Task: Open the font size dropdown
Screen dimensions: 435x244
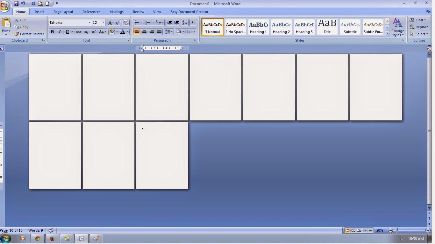Action: click(103, 22)
